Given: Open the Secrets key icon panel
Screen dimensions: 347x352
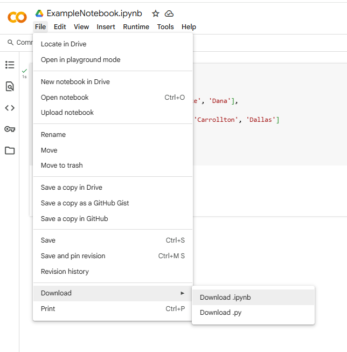Looking at the screenshot, I should pos(10,129).
